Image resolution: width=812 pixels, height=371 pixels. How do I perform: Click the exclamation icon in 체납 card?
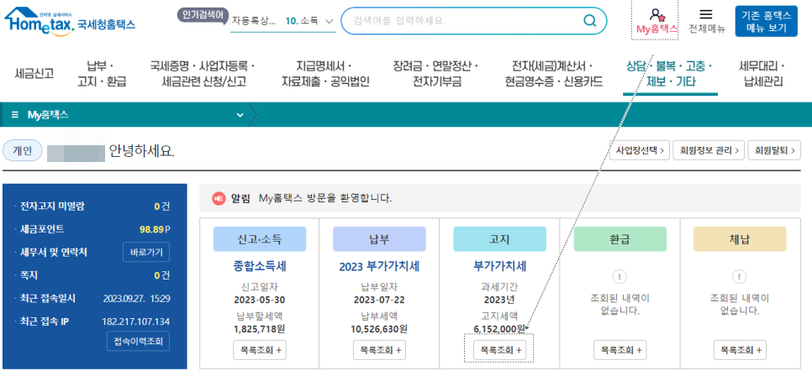740,277
